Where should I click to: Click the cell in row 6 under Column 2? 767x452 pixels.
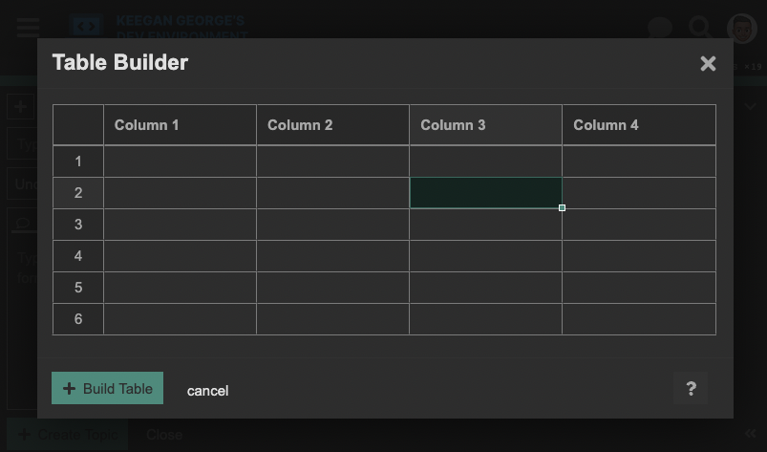[332, 319]
